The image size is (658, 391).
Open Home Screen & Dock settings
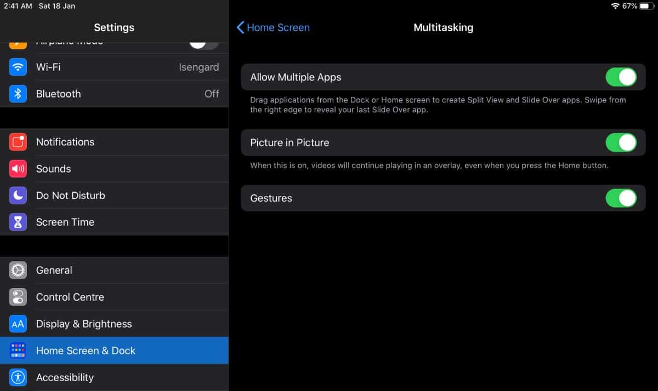114,350
